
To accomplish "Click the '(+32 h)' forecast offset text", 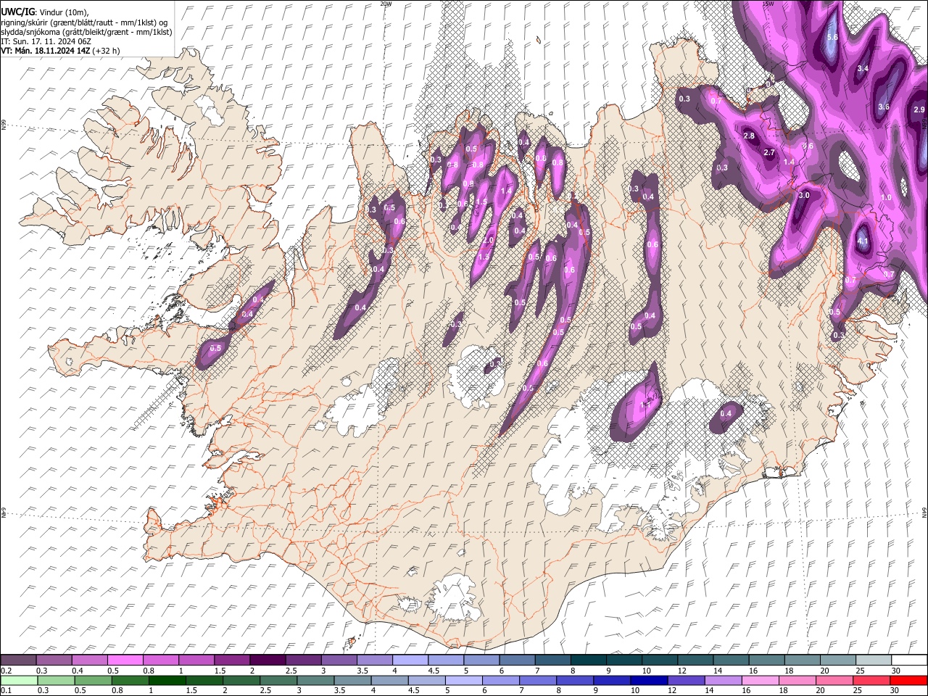I will point(105,51).
